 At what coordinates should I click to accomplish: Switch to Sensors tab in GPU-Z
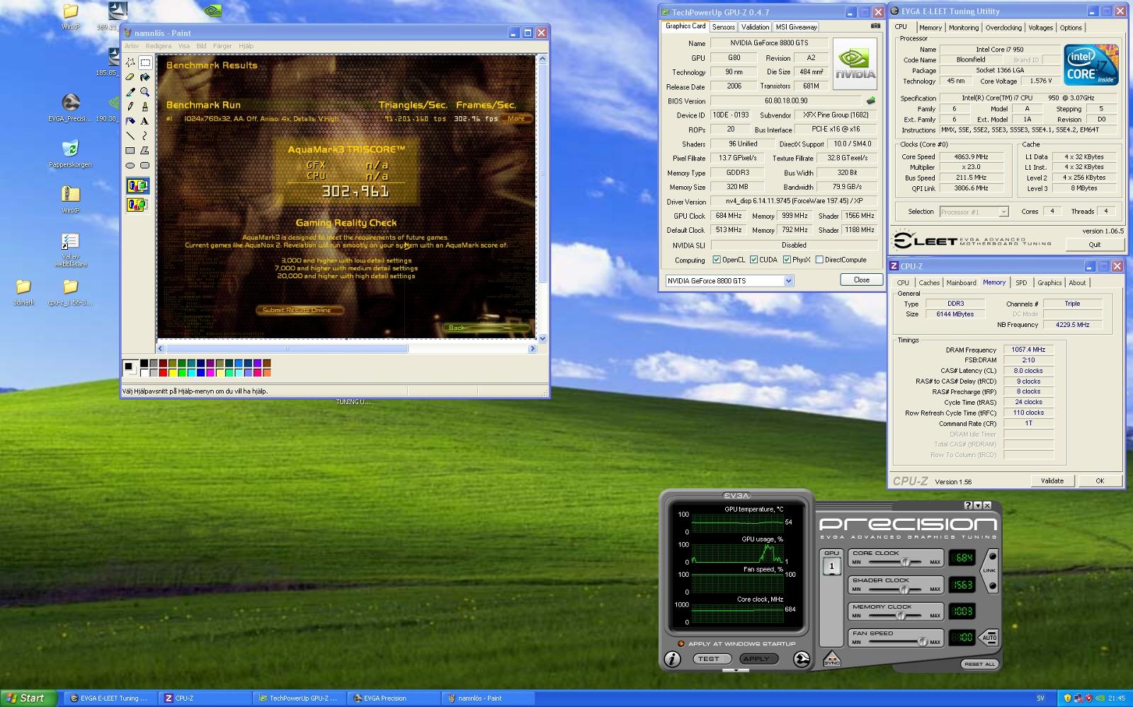[x=723, y=27]
